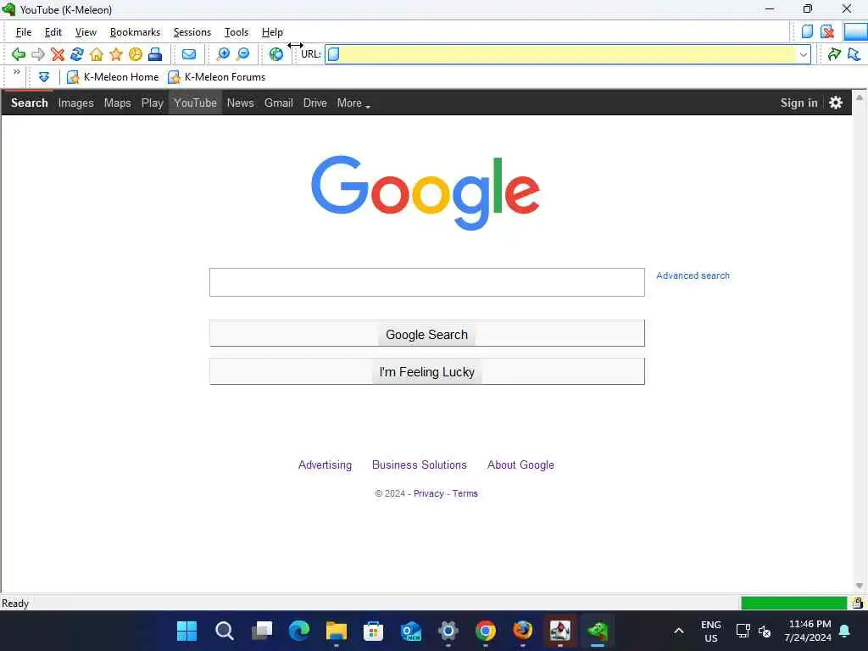868x651 pixels.
Task: Open the History clock icon
Action: coord(136,54)
